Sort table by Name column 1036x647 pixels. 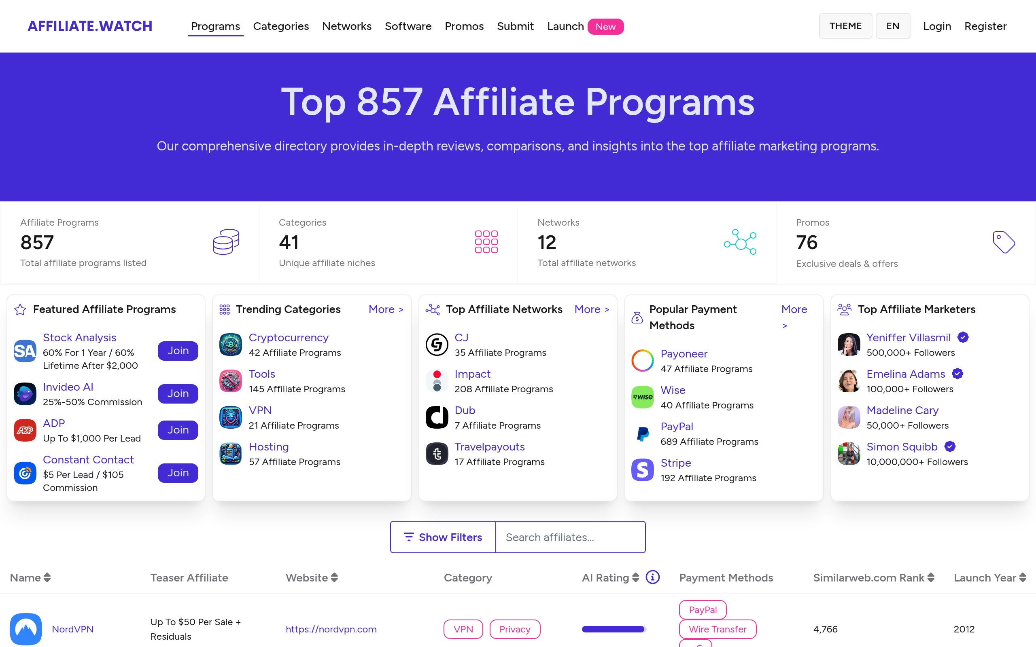30,578
